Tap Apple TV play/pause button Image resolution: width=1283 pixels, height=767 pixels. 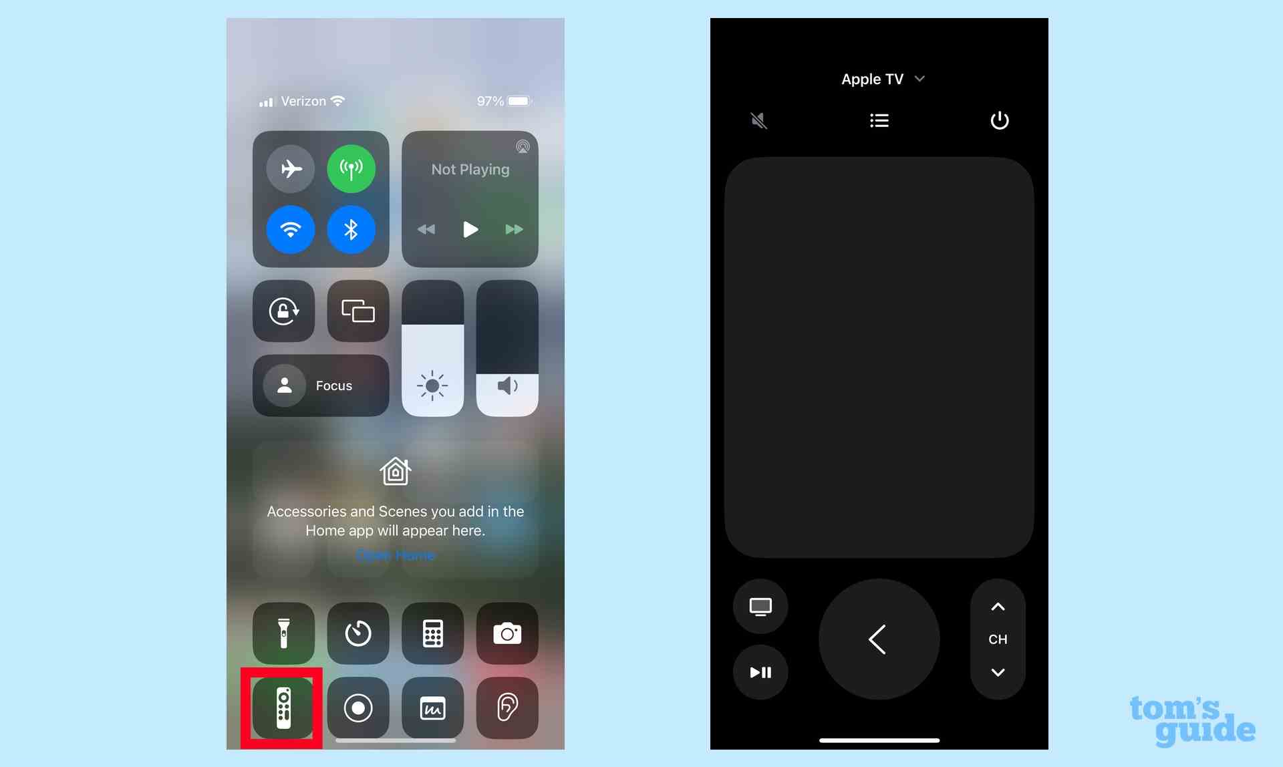point(760,672)
